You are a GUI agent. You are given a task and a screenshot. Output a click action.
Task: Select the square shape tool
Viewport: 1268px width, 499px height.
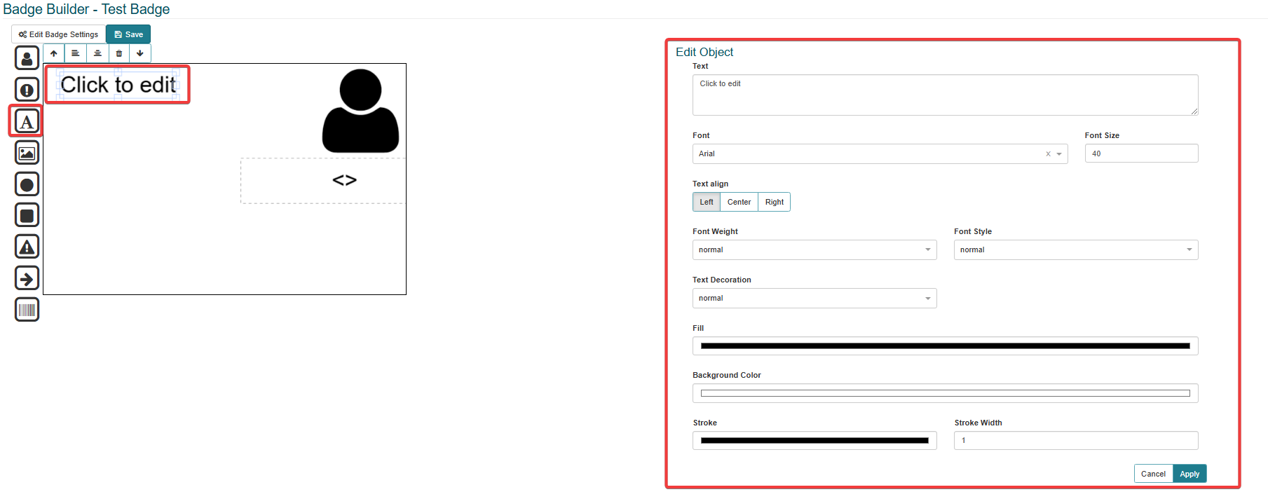click(x=27, y=215)
